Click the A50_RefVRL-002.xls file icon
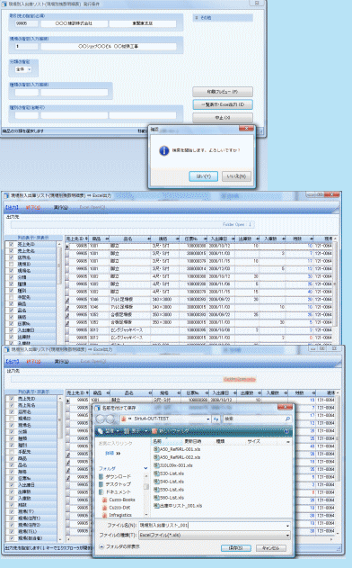 [x=156, y=457]
